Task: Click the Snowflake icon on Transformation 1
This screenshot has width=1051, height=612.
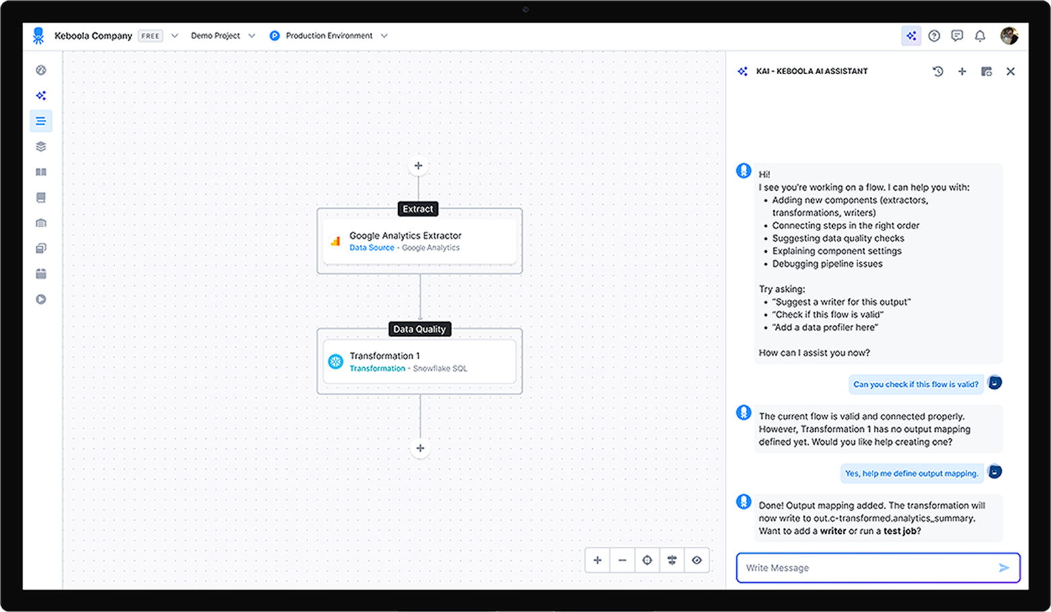Action: [336, 362]
